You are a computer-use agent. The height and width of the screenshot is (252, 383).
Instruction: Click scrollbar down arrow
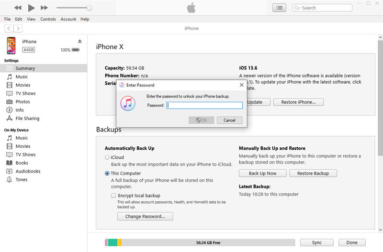click(380, 230)
